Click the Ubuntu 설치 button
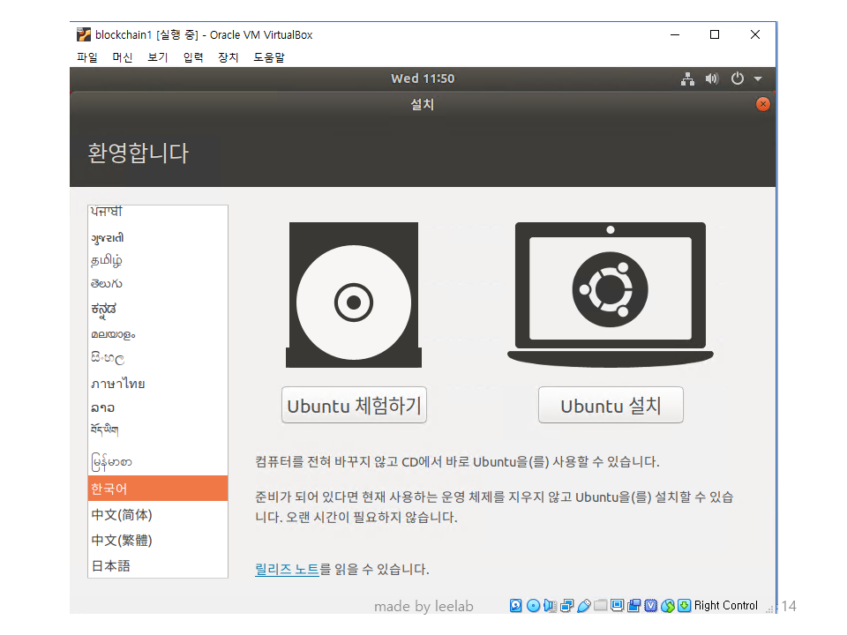Viewport: 847px width, 635px height. pyautogui.click(x=611, y=405)
